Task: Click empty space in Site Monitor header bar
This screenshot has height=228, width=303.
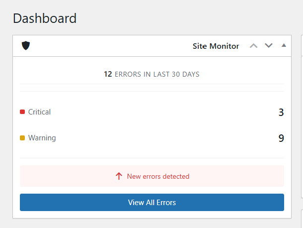Action: (109, 46)
